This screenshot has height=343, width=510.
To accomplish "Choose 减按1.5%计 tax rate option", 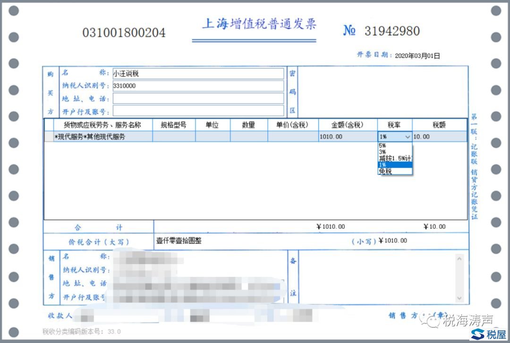I will (395, 158).
